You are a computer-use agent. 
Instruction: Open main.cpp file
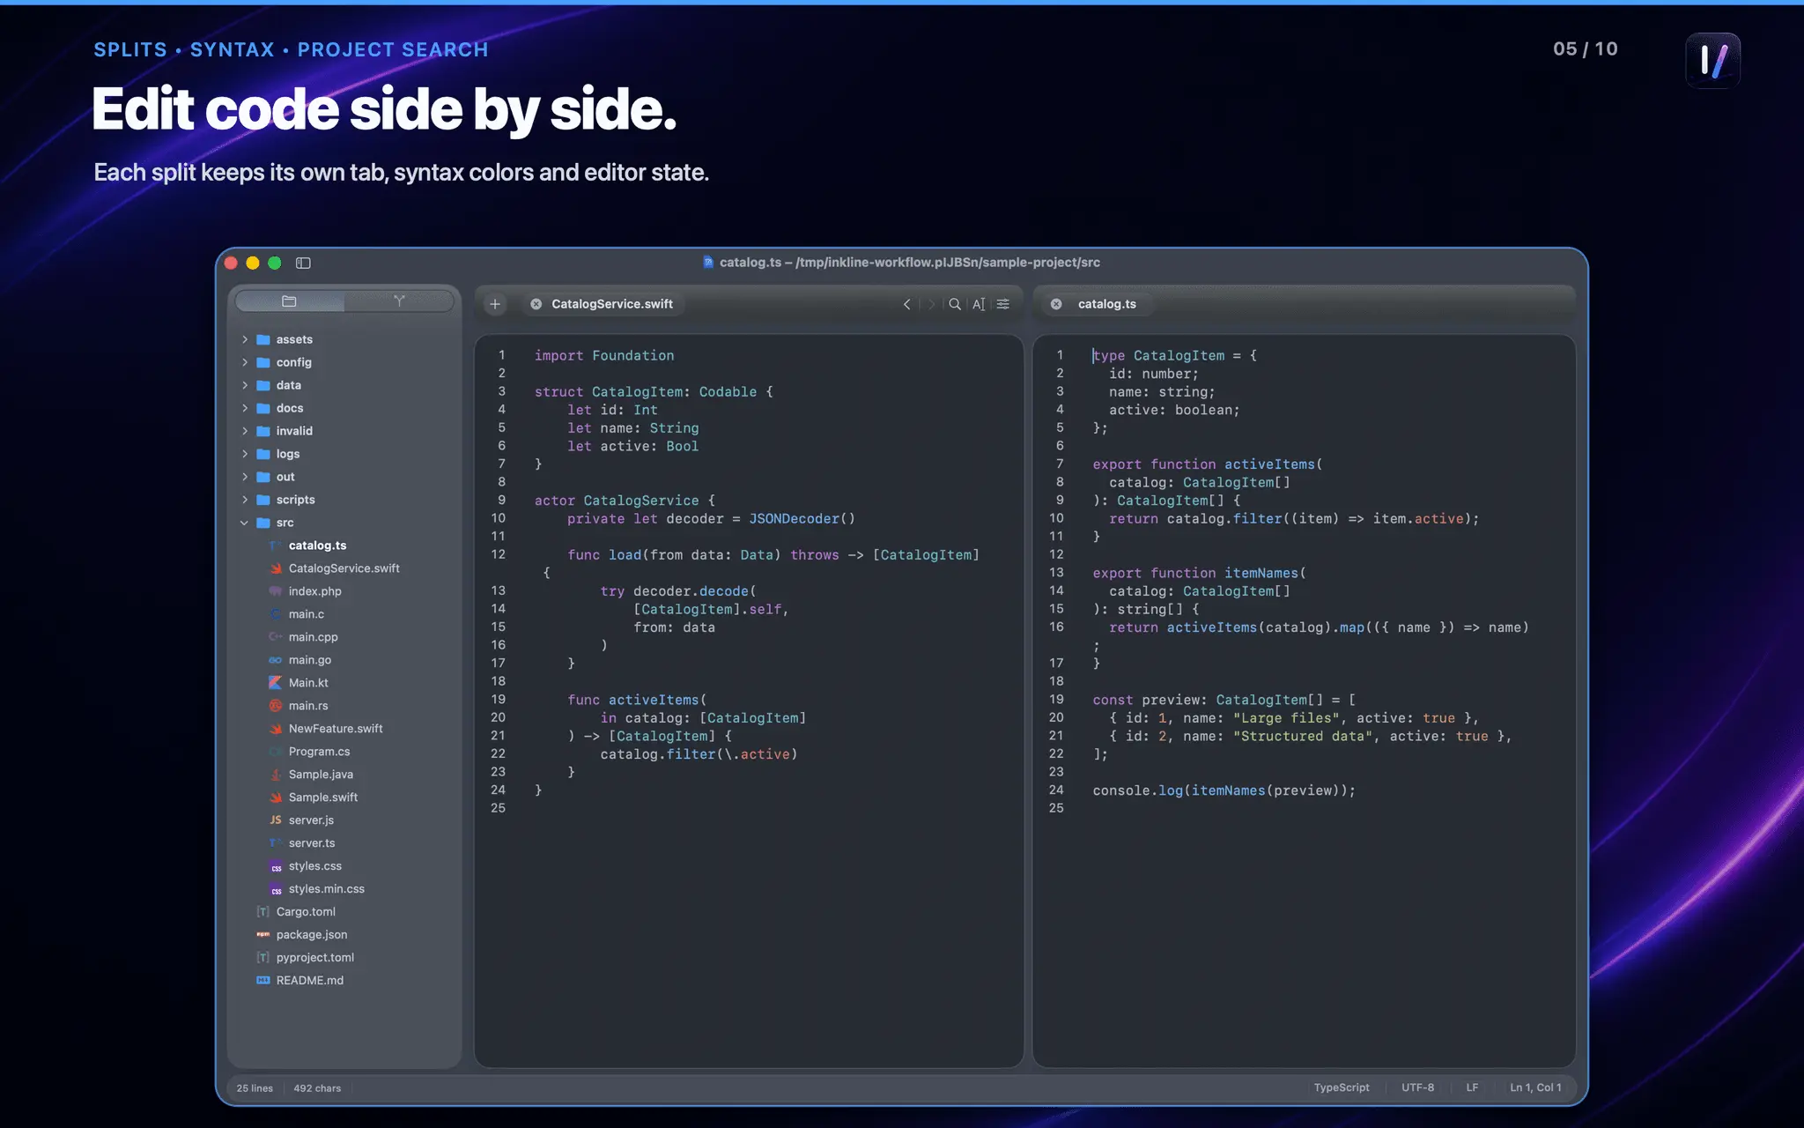coord(313,637)
